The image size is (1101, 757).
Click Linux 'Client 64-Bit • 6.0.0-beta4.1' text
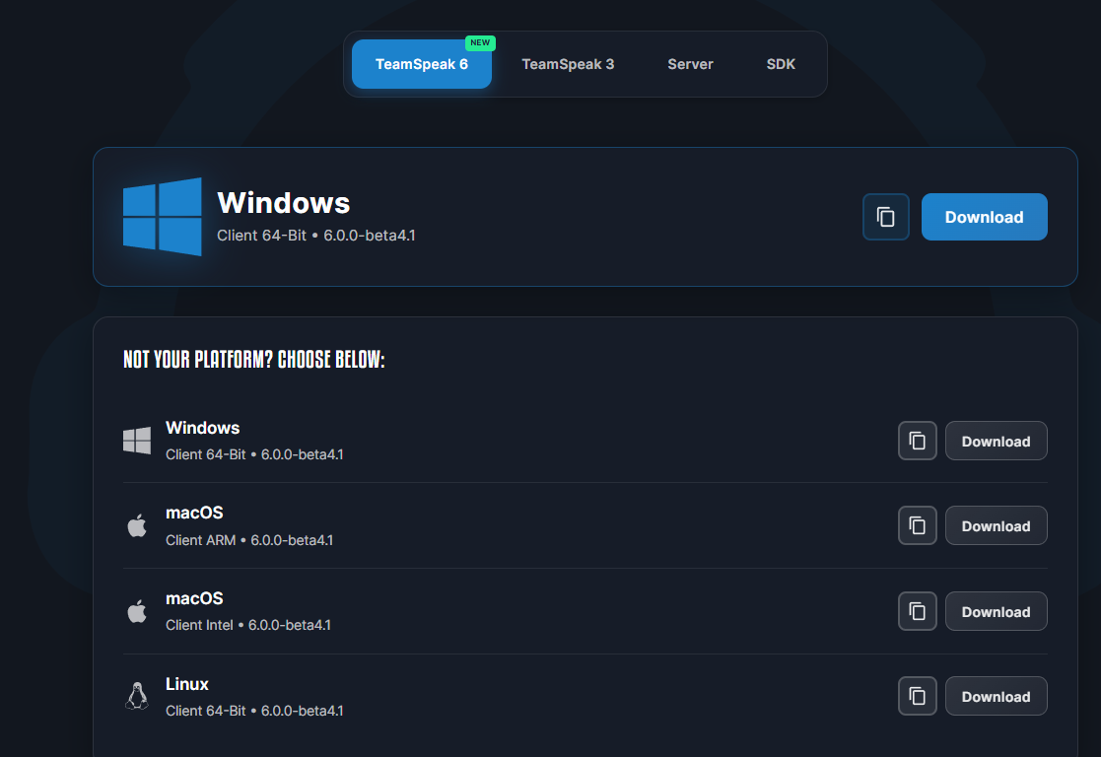(x=254, y=711)
